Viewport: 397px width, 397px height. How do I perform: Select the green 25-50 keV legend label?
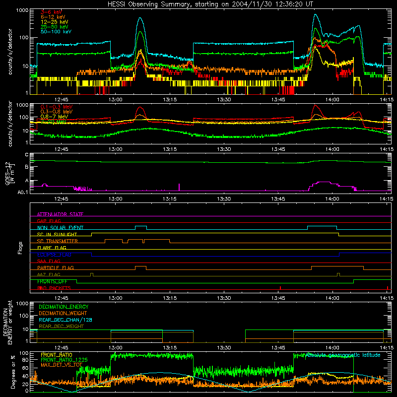(x=55, y=27)
